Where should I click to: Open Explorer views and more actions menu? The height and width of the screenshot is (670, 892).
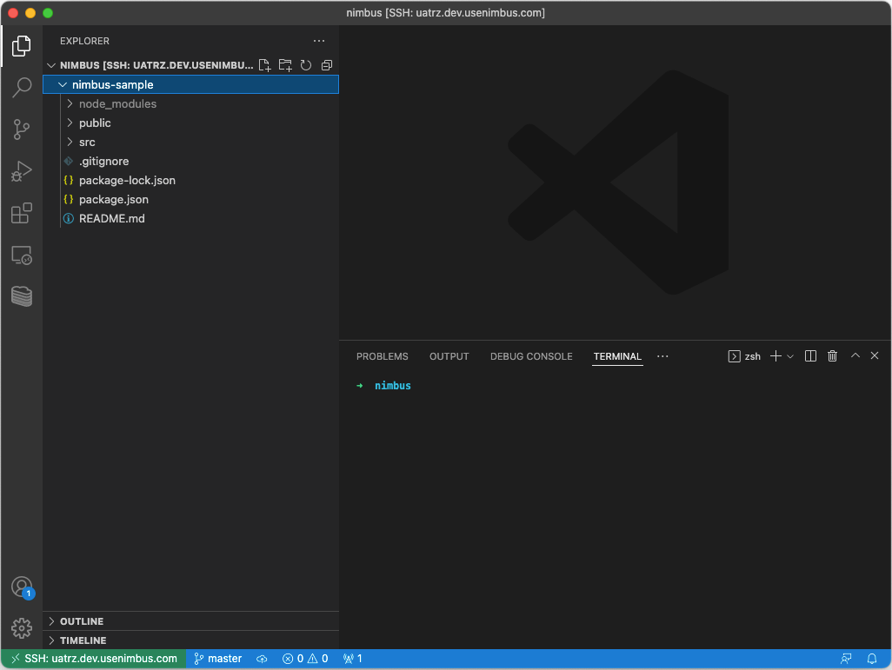click(319, 41)
